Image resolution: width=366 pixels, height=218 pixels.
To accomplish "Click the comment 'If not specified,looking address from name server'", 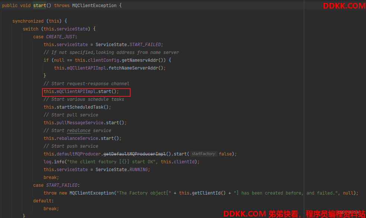I will click(111, 52).
